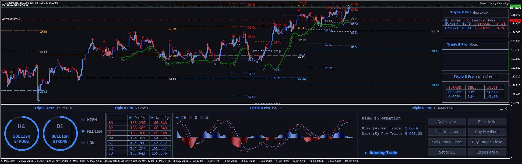Toggle the Weekly pivots radio button
The image size is (522, 164).
coord(152,118)
